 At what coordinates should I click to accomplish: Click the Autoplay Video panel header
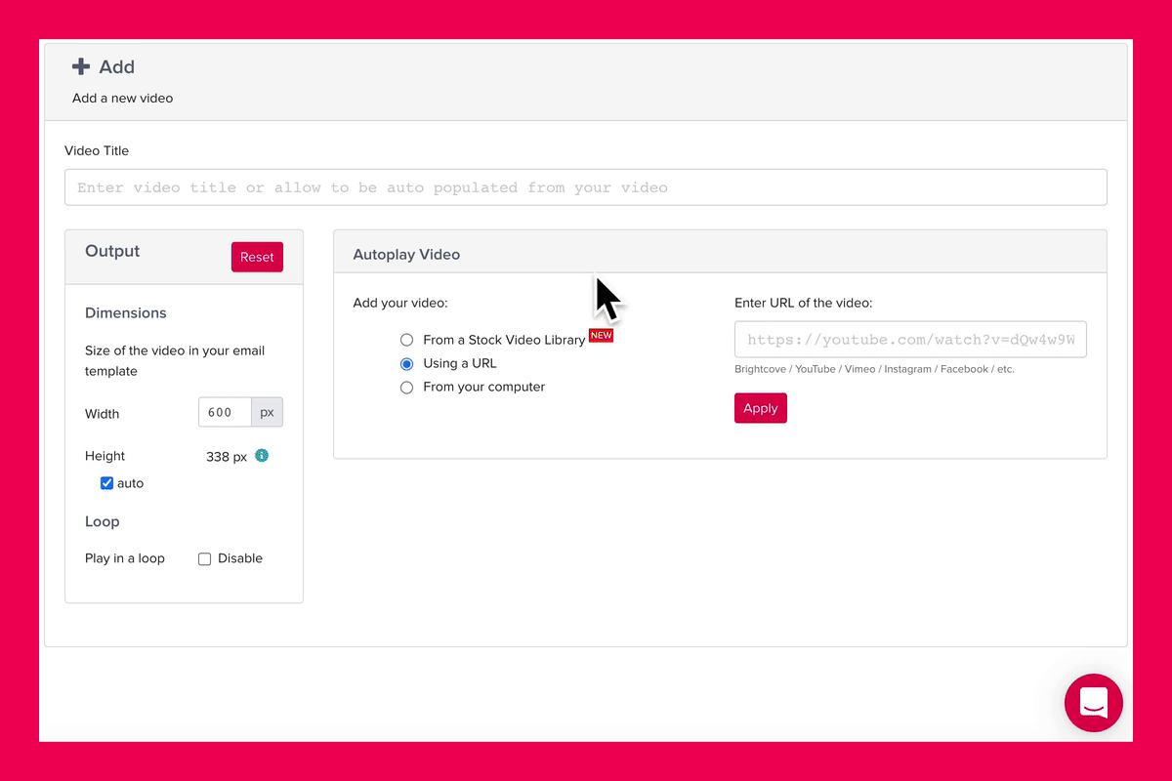406,254
